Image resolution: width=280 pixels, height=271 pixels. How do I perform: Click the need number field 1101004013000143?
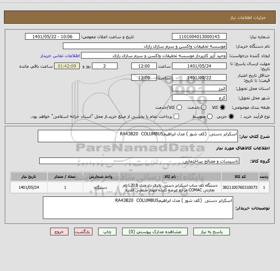pyautogui.click(x=199, y=37)
